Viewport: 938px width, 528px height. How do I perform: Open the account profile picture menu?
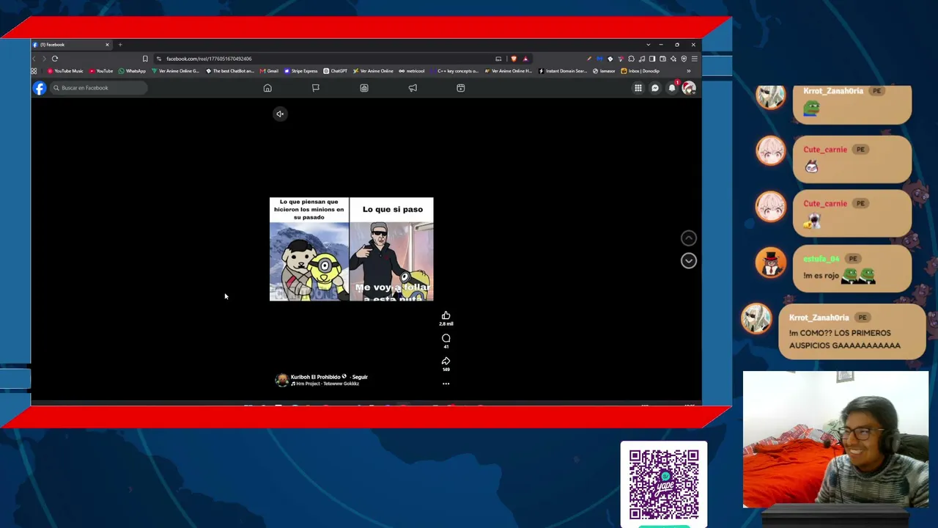coord(688,88)
